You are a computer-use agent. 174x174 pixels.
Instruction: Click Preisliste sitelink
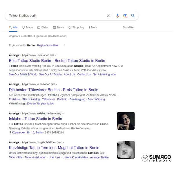(14, 99)
